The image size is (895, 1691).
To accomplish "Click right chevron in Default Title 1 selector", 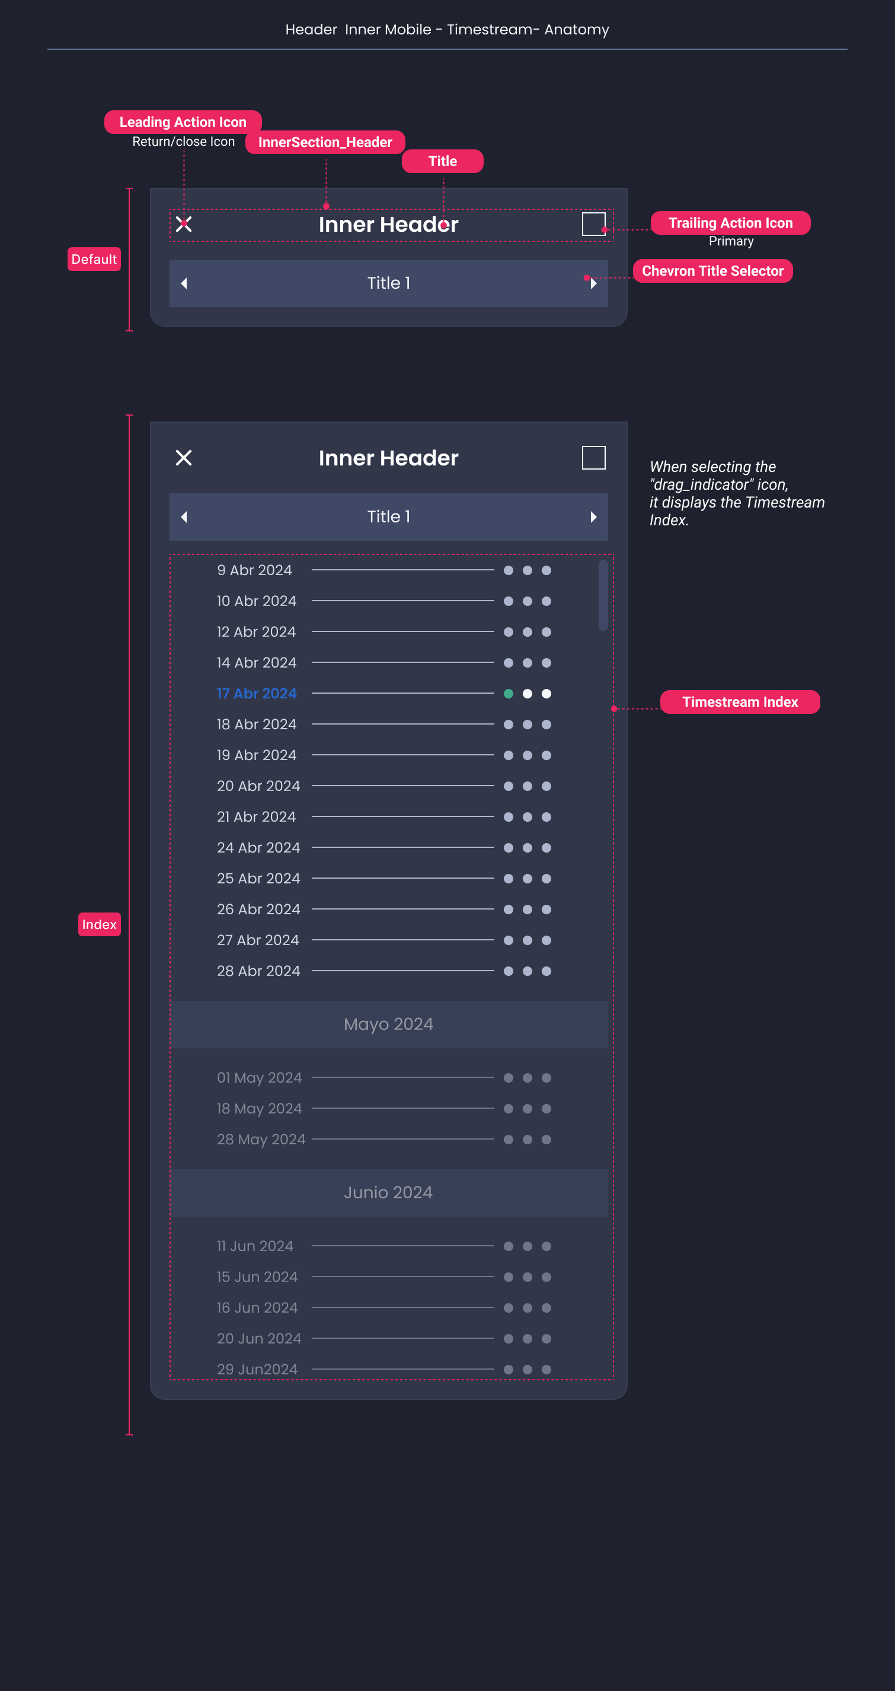I will coord(593,283).
